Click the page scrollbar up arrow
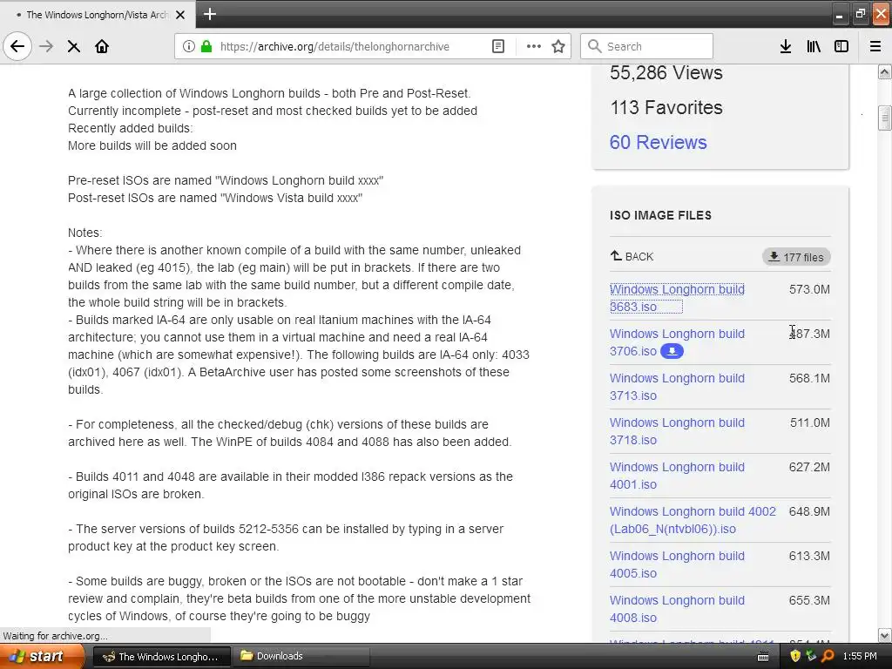892x669 pixels. click(885, 71)
